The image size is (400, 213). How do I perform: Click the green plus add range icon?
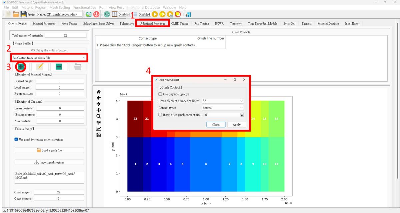21,66
